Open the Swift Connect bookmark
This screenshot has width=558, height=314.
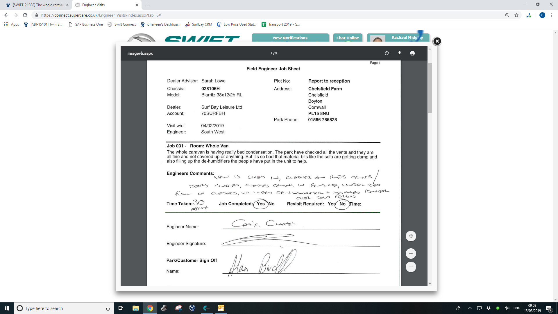pyautogui.click(x=122, y=24)
